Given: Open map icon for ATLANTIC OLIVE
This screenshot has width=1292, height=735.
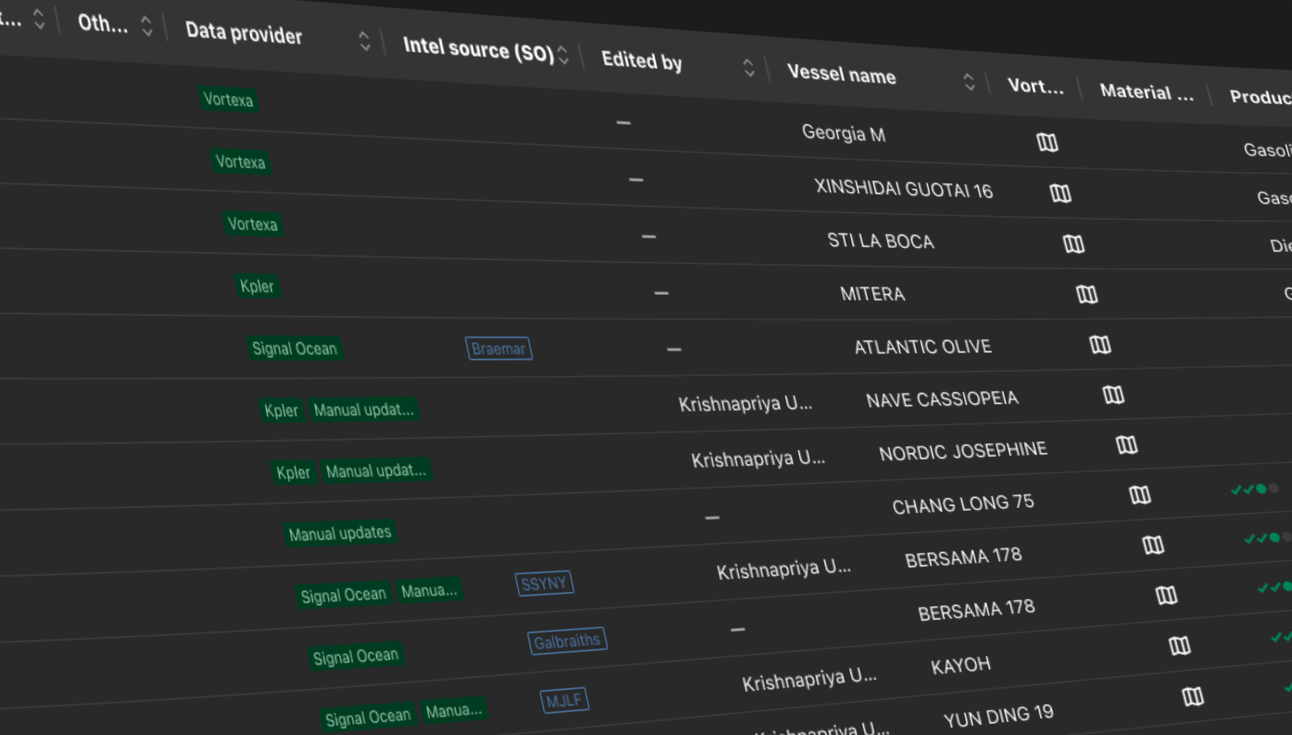Looking at the screenshot, I should pos(1100,345).
